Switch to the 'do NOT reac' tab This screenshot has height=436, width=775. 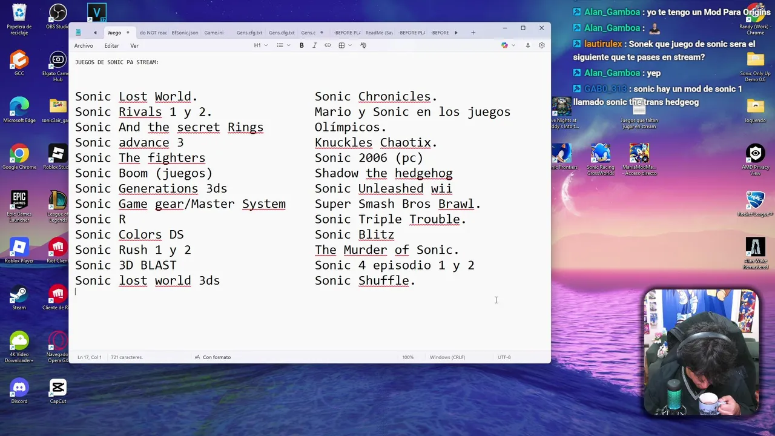coord(153,33)
